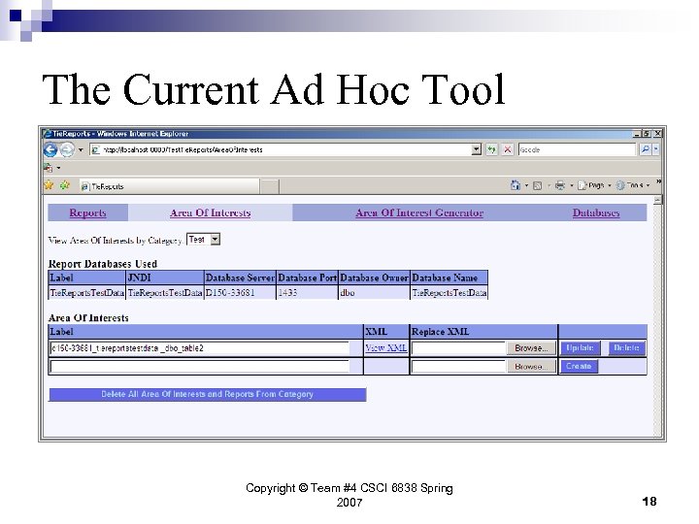Open the Databases navigation link
The height and width of the screenshot is (524, 699).
coord(596,213)
